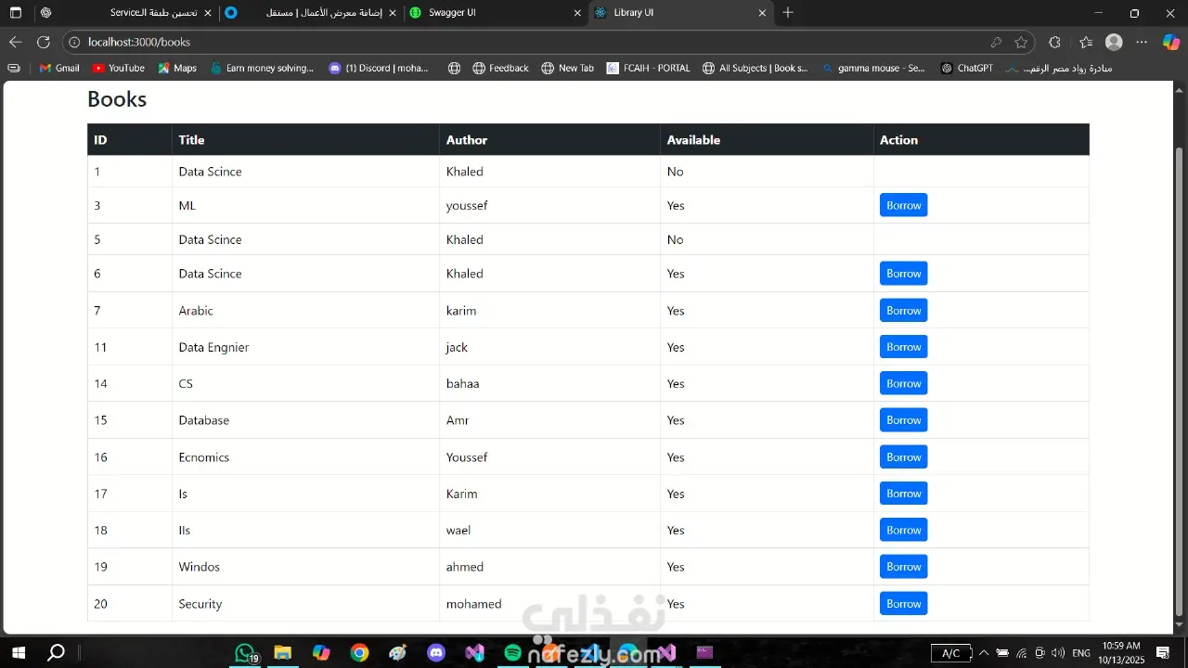Borrow the ML book
The image size is (1188, 668).
[903, 205]
